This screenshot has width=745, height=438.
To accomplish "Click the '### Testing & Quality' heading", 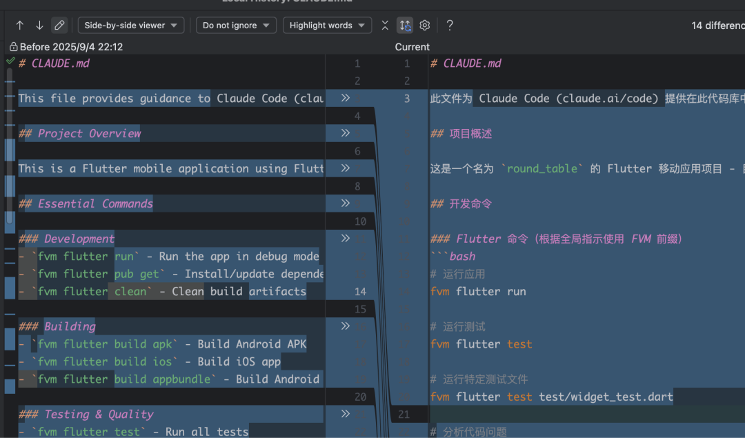I will coord(86,415).
